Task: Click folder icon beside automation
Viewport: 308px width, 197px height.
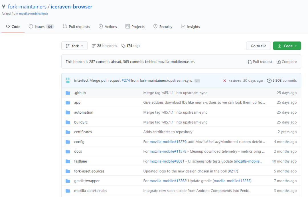Action: 68,112
